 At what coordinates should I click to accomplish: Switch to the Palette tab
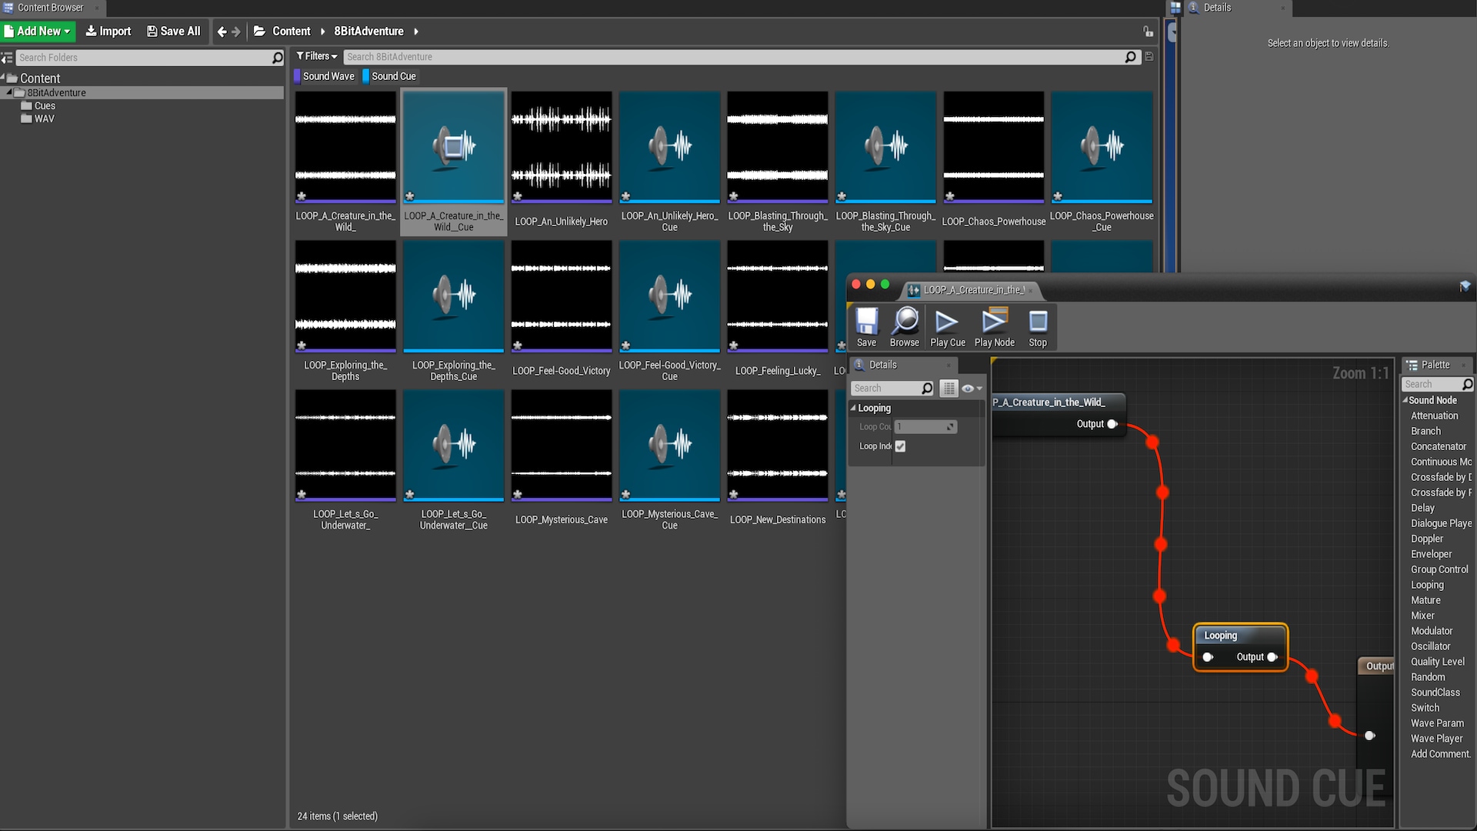click(x=1434, y=365)
